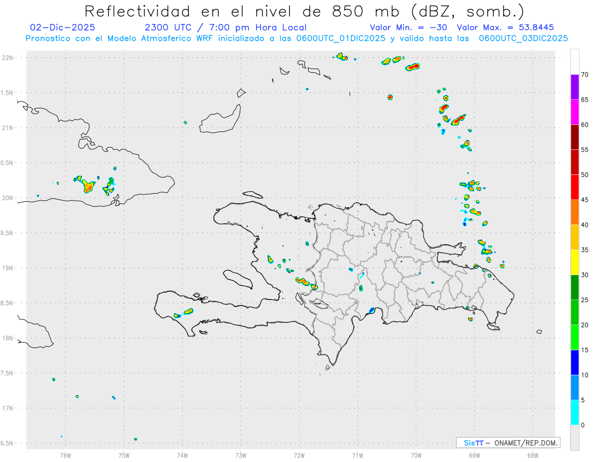The width and height of the screenshot is (598, 462).
Task: Click the longitude label "71W"
Action: point(357,455)
